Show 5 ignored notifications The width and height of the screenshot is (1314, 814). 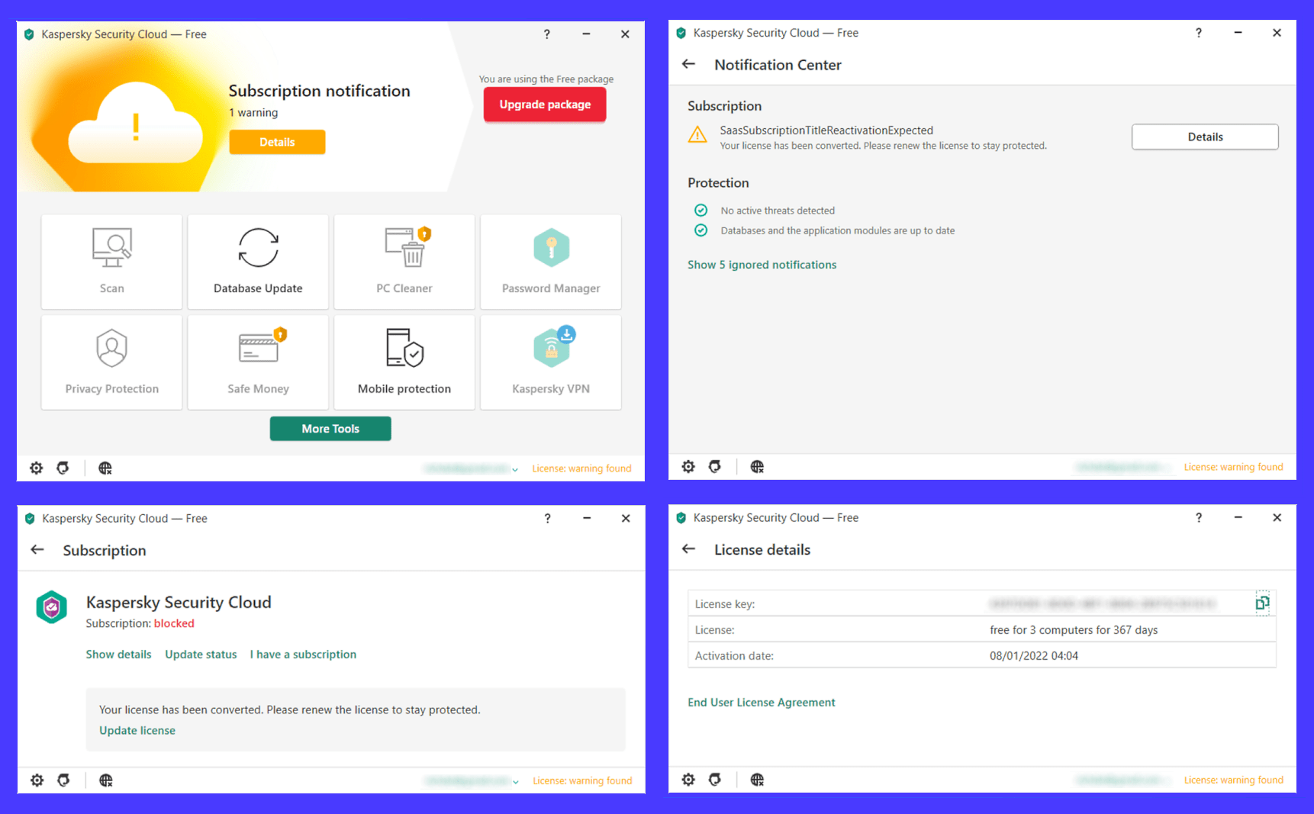(x=762, y=265)
